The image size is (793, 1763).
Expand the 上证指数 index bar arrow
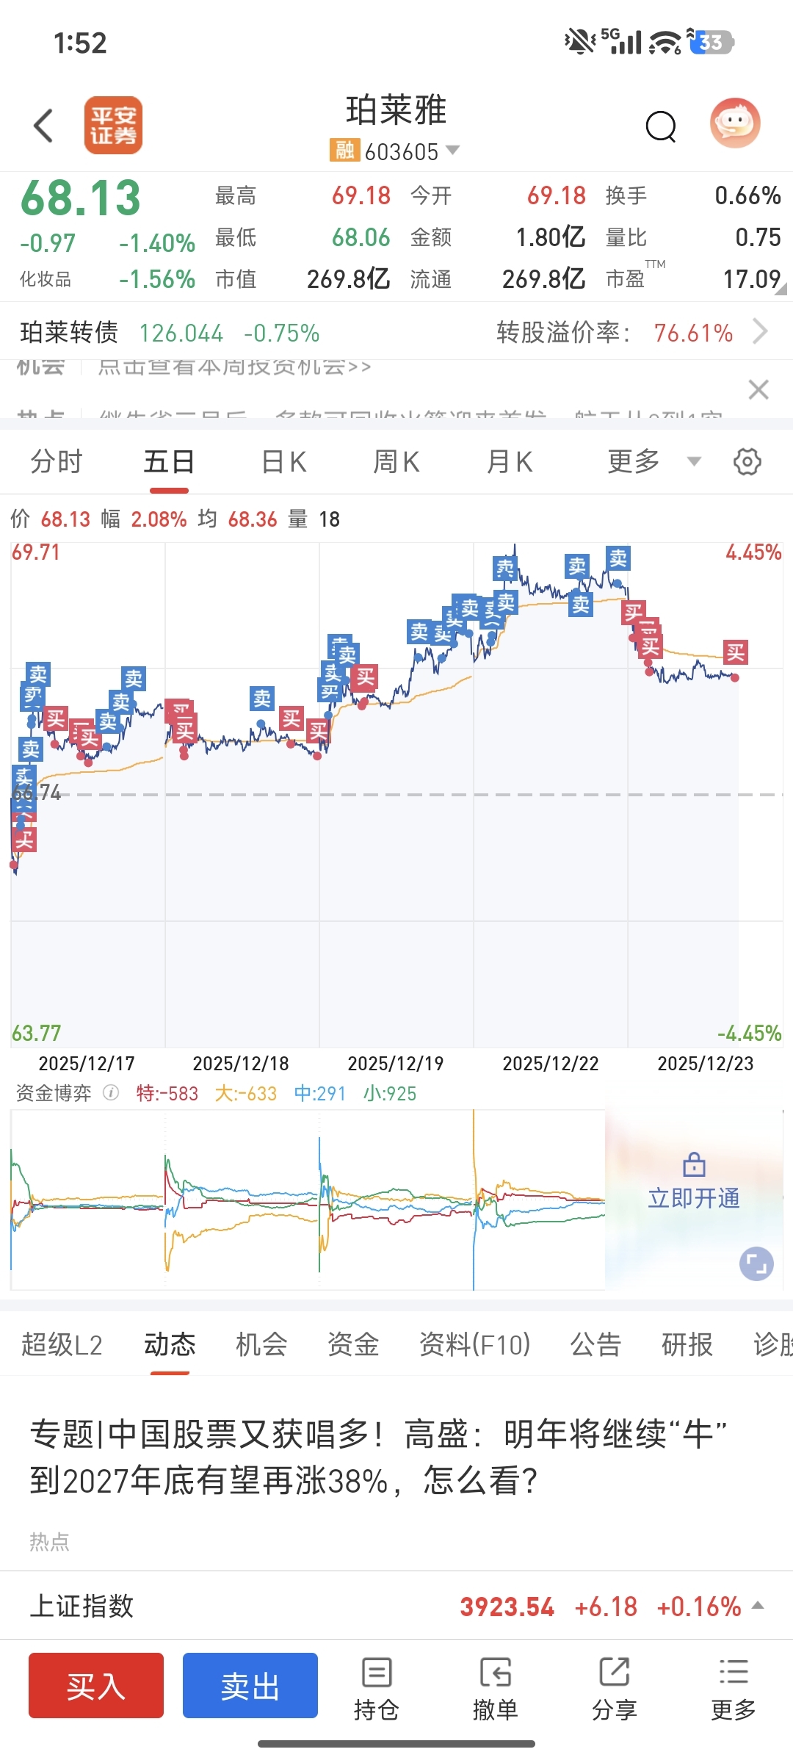[758, 1606]
